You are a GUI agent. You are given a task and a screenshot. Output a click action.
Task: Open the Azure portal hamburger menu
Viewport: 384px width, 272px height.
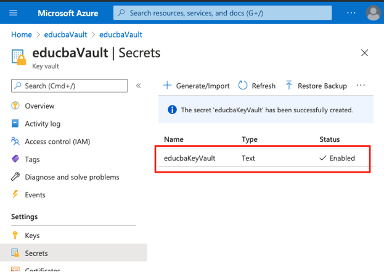[x=14, y=13]
